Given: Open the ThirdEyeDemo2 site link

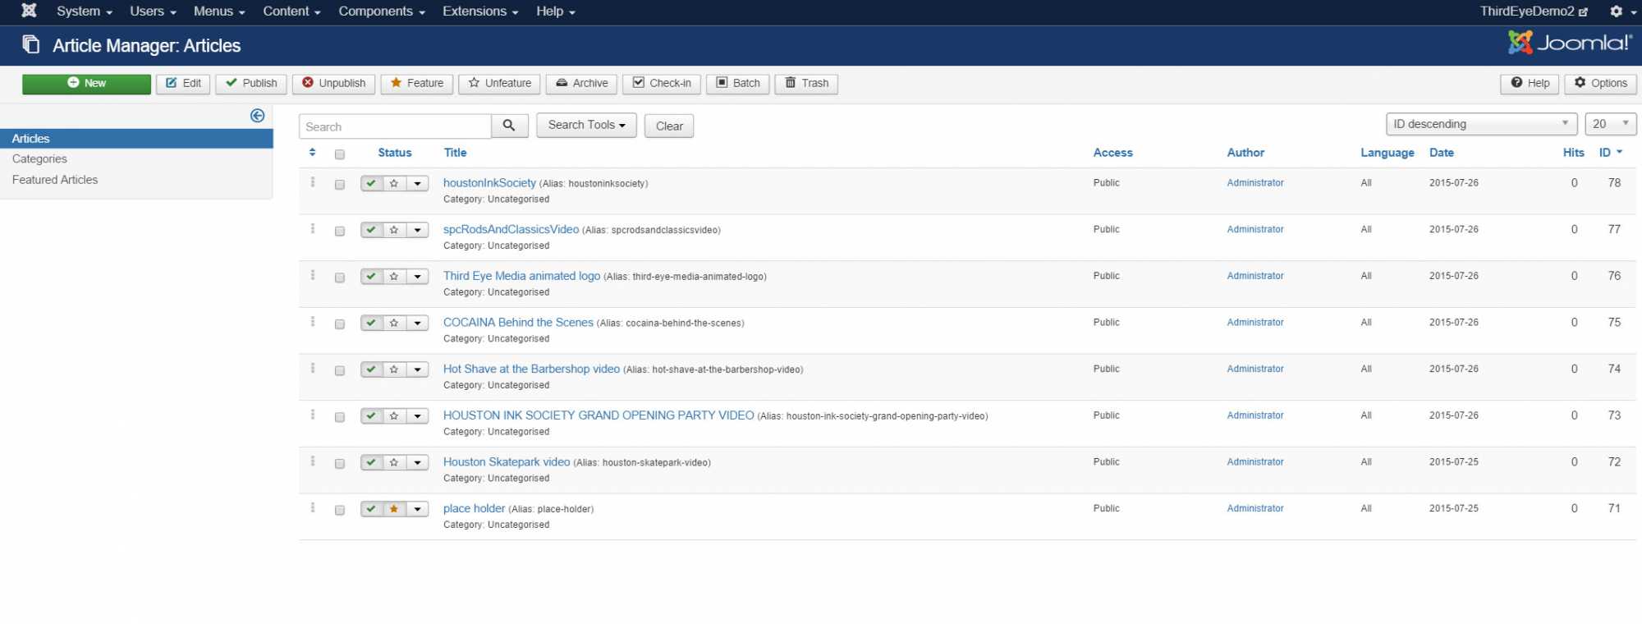Looking at the screenshot, I should (x=1534, y=11).
